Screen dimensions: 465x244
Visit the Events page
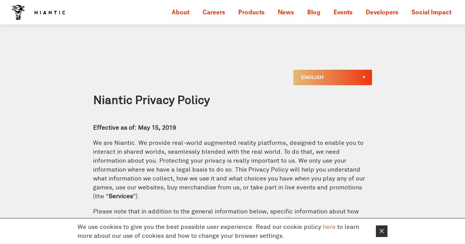tap(343, 12)
